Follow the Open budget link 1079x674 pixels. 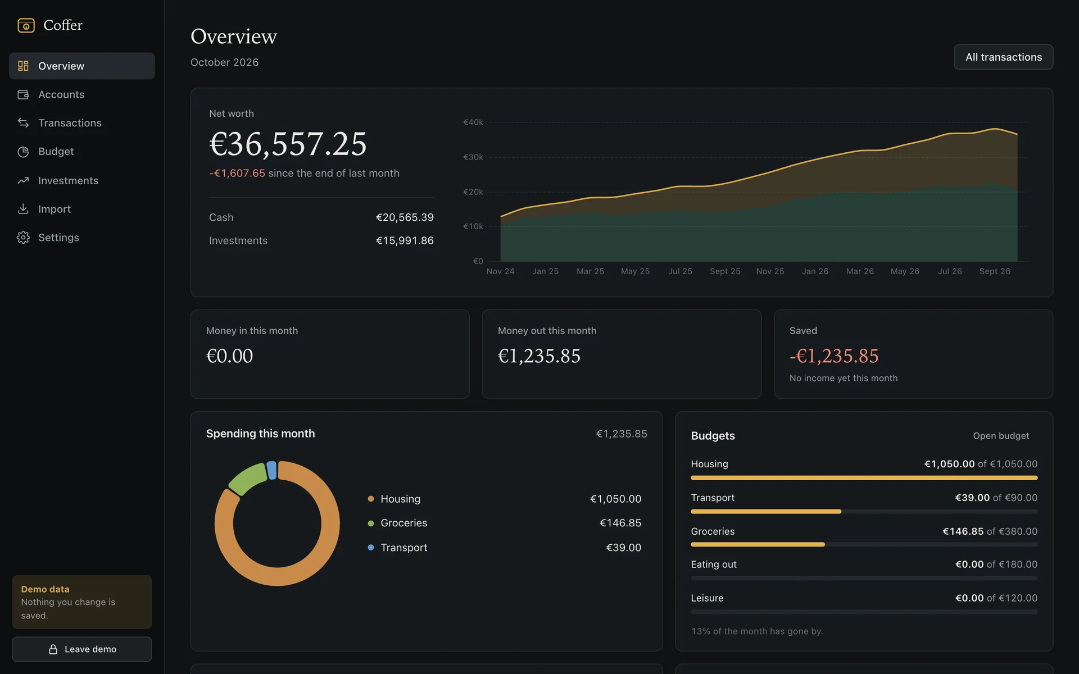tap(1001, 436)
